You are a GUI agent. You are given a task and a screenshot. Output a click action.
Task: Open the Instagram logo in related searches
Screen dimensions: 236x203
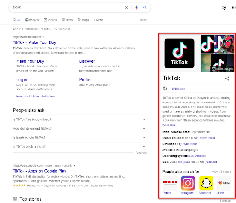tap(188, 183)
